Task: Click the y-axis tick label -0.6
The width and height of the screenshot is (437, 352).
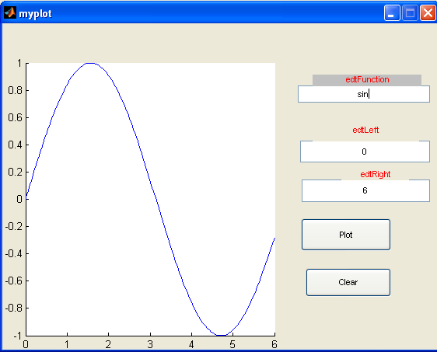Action: (x=14, y=281)
